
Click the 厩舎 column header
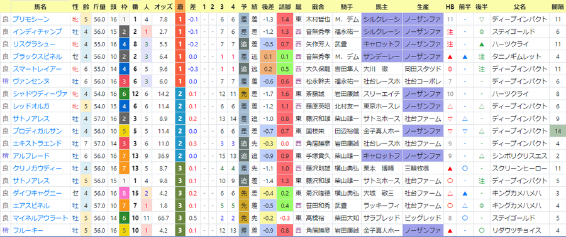point(319,7)
